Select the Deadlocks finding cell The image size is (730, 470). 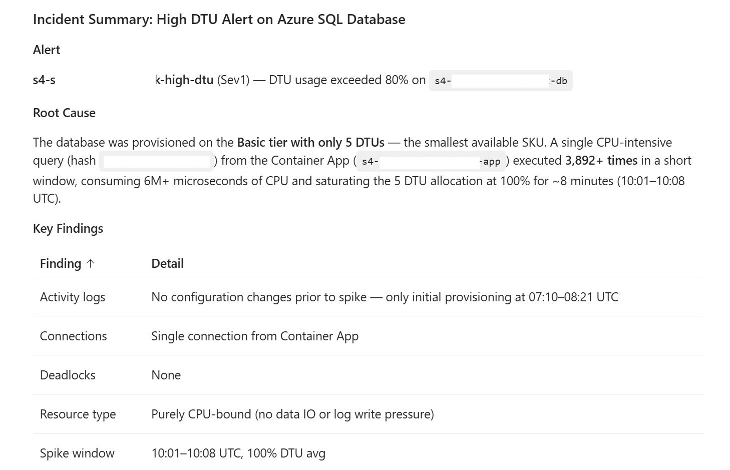(68, 375)
